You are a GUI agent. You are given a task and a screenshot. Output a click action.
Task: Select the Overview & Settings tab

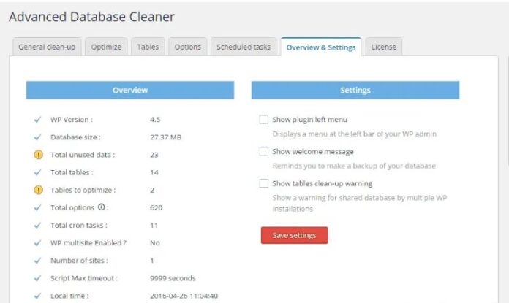coord(321,47)
